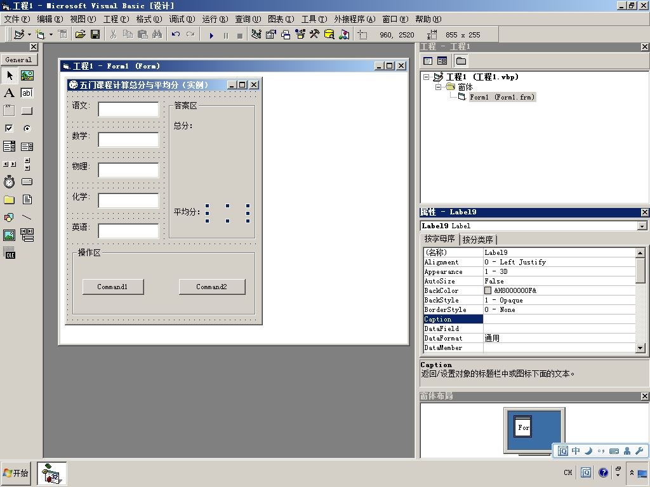Click the Save Project toolbar icon
Image resolution: width=650 pixels, height=487 pixels.
[95, 34]
